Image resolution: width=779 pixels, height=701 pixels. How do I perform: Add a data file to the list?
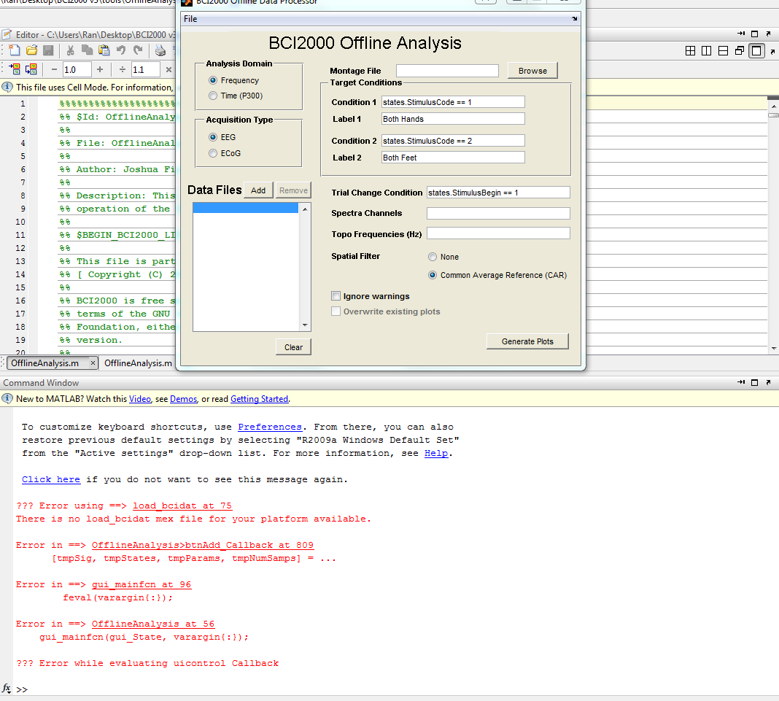[x=258, y=190]
